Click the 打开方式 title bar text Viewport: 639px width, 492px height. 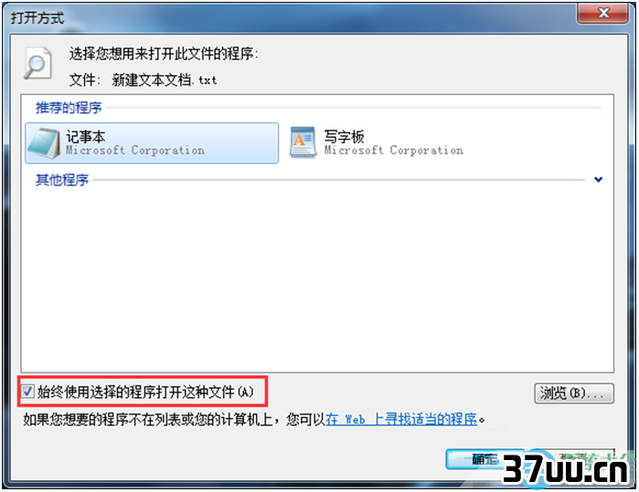(x=37, y=18)
